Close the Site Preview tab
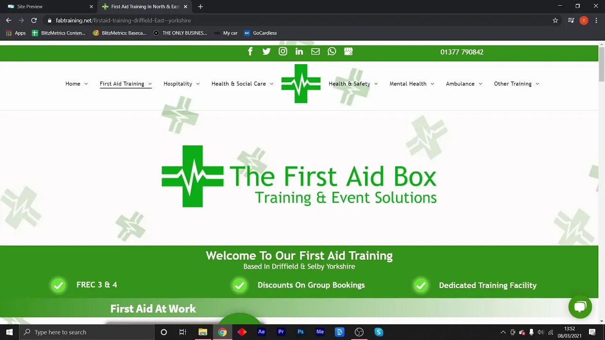Screen dimensions: 605x340 [91, 7]
